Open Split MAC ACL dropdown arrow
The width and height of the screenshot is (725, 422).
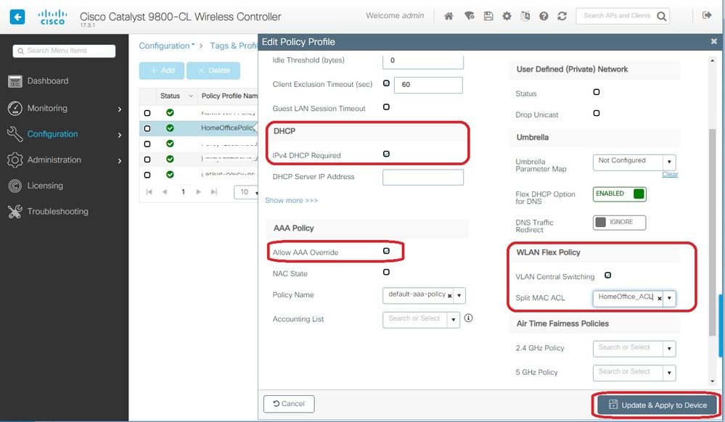point(670,298)
